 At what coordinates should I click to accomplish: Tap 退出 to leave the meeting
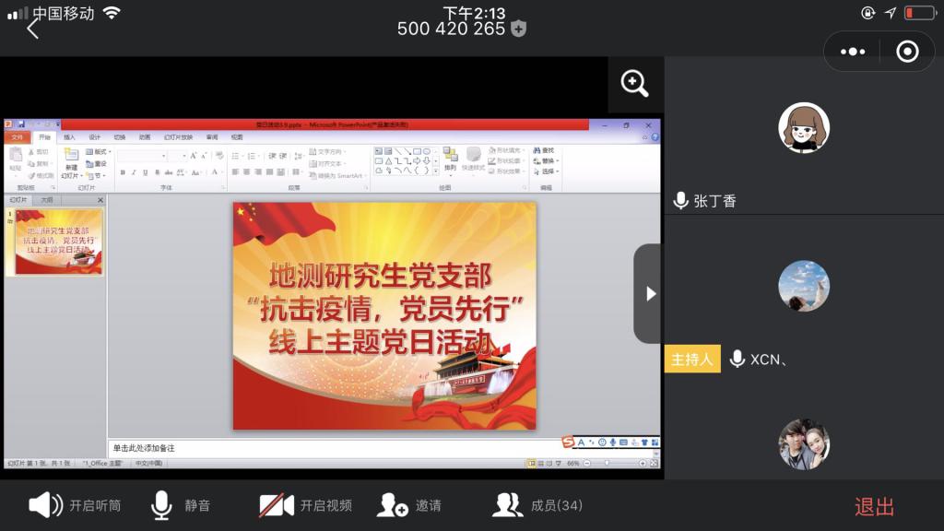(874, 506)
